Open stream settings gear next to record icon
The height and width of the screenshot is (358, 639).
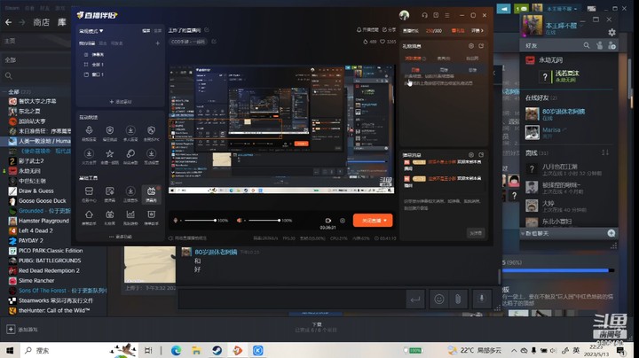[343, 221]
